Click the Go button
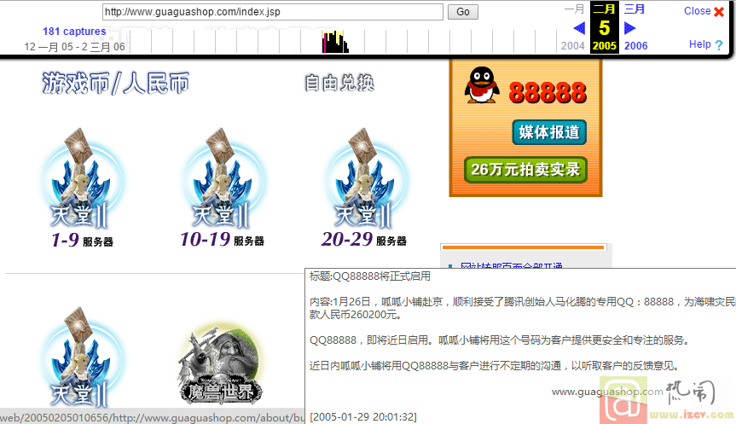 pos(463,12)
